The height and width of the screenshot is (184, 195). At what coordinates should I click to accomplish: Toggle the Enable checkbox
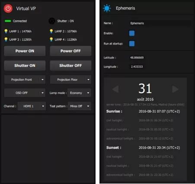click(132, 33)
